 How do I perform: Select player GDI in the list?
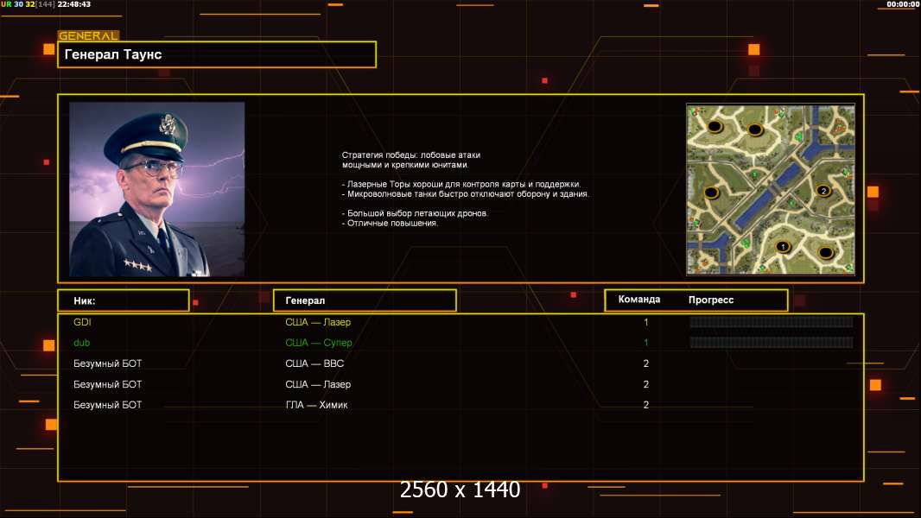pos(83,322)
